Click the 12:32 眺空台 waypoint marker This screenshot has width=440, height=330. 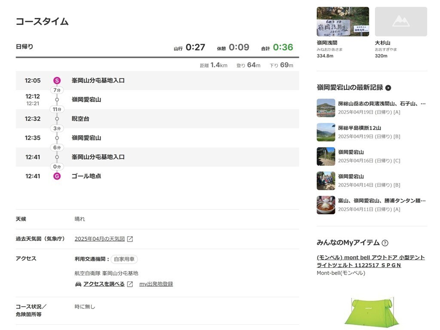[x=57, y=119]
